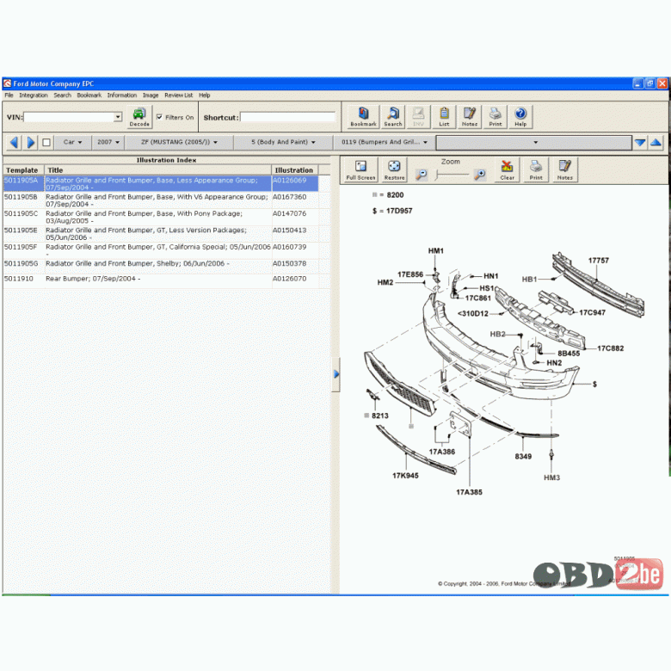Print the illustration from image toolbar
Screen dimensions: 671x671
coord(536,169)
